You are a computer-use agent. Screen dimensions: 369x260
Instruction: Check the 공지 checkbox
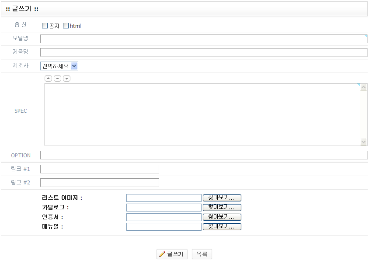(x=45, y=26)
